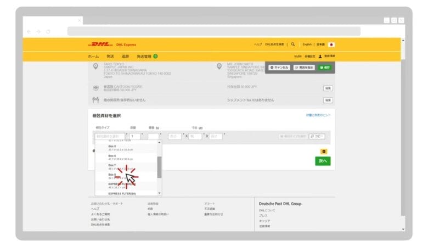The width and height of the screenshot is (428, 241).
Task: Click the button between キャンセル and 保存
Action: click(x=304, y=68)
